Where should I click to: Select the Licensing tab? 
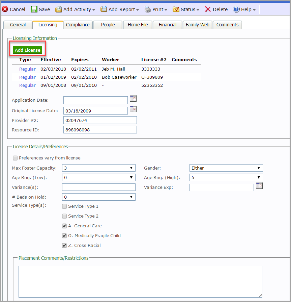pyautogui.click(x=48, y=25)
